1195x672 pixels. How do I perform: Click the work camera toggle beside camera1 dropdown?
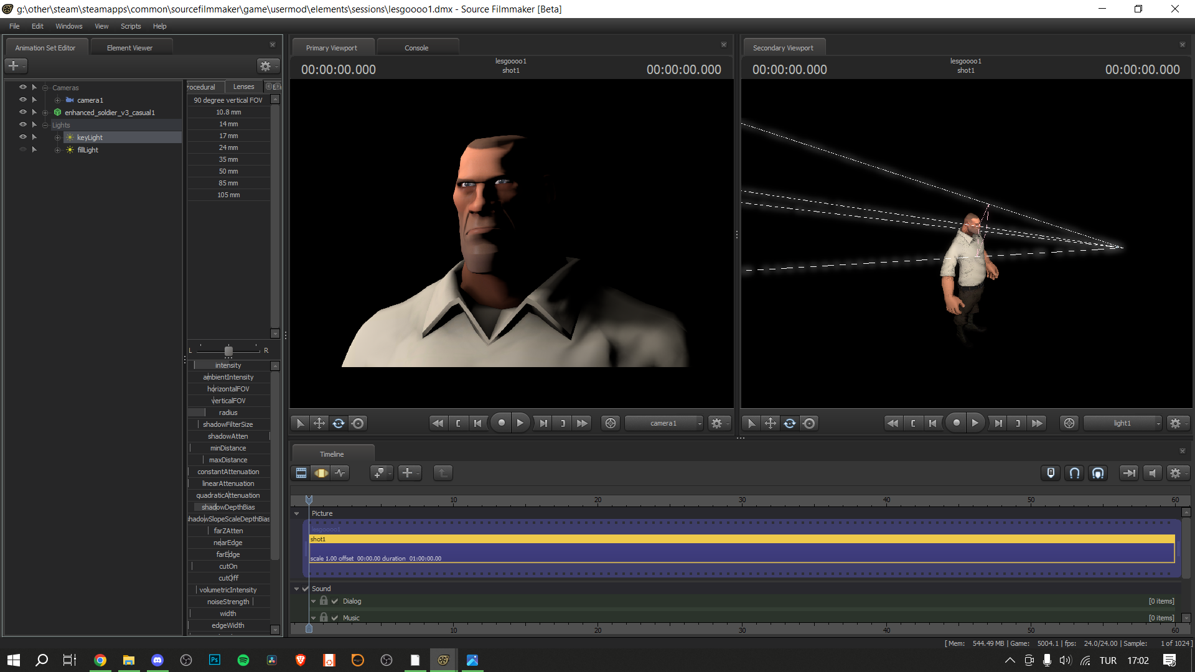coord(611,423)
